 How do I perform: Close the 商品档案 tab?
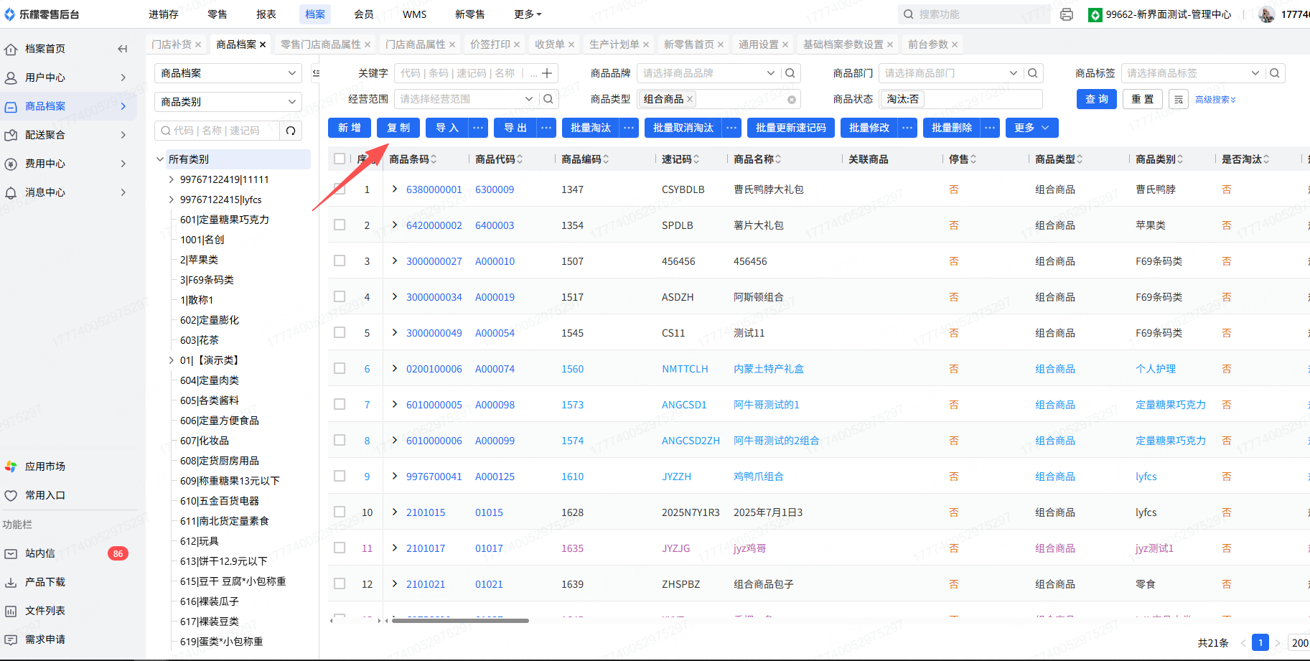263,44
